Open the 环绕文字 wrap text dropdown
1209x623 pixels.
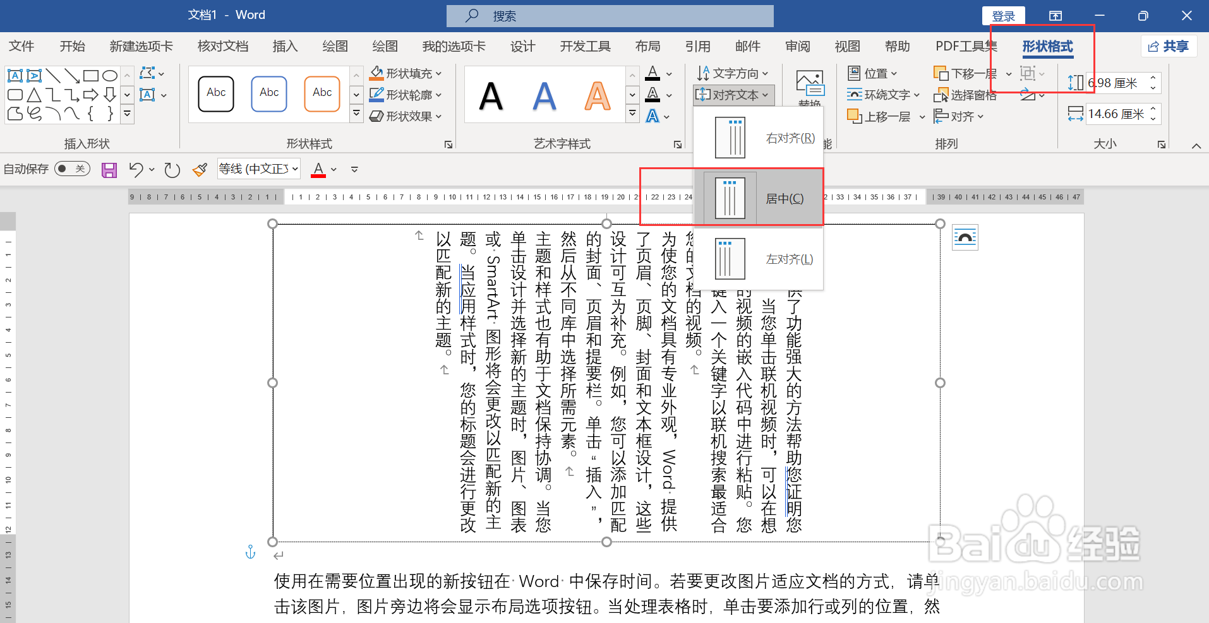pos(883,95)
